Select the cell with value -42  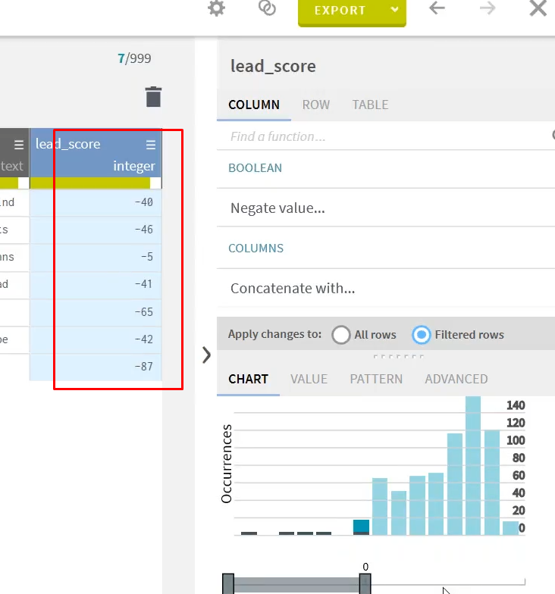point(96,339)
